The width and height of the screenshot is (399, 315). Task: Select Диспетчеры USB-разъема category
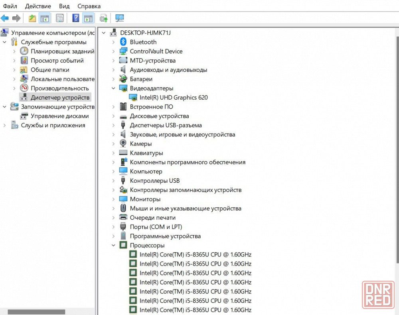[x=166, y=125]
